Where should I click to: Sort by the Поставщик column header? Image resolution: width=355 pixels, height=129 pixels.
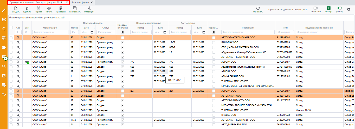pos(248,27)
